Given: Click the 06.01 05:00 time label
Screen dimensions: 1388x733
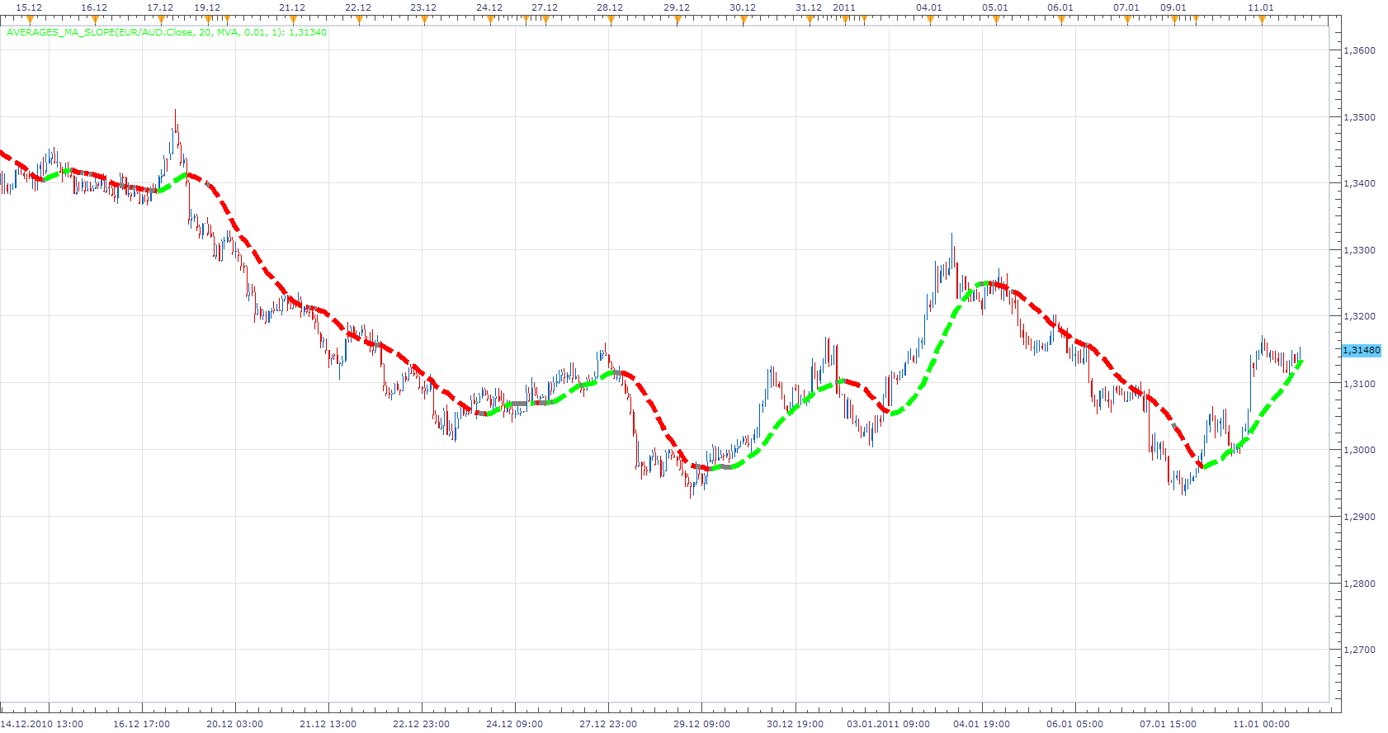Looking at the screenshot, I should coord(1074,724).
